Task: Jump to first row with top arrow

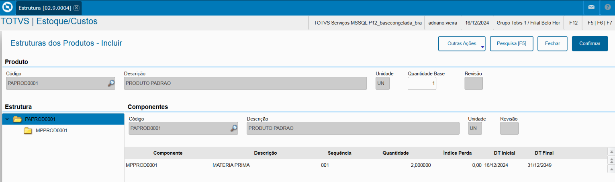Action: click(611, 152)
